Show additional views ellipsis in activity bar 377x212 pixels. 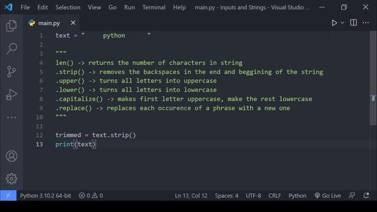coord(11,117)
